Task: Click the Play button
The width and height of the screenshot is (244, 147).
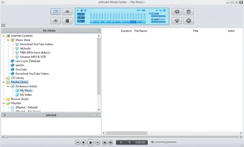Action: coord(90,142)
